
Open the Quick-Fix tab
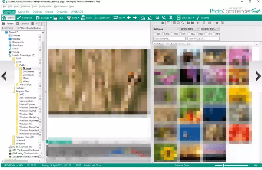tap(24, 12)
